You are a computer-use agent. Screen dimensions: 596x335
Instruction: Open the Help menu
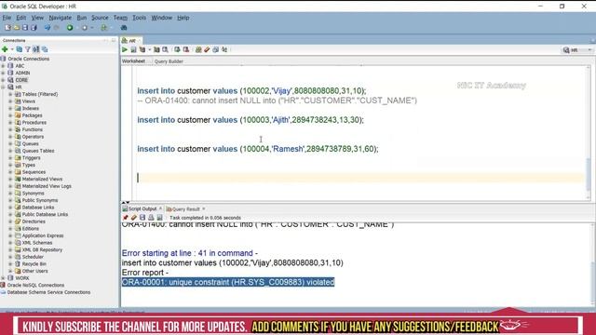coord(183,18)
